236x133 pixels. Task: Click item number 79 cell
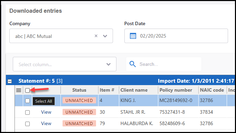point(102,123)
